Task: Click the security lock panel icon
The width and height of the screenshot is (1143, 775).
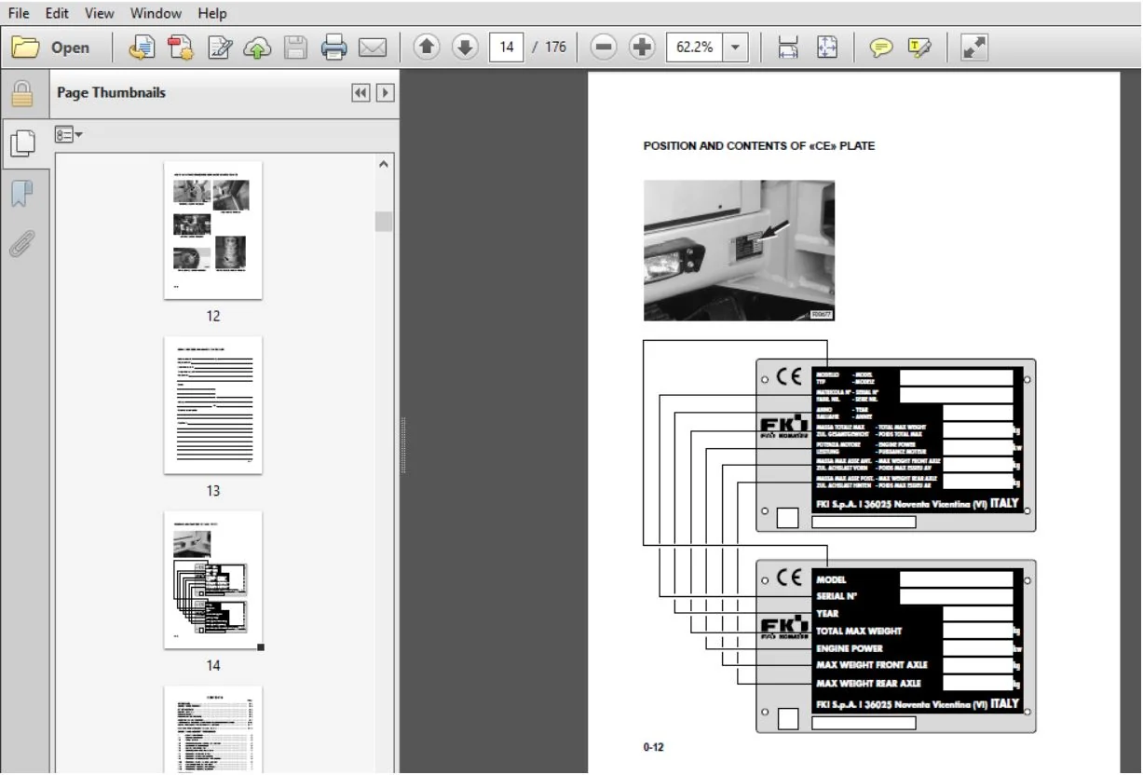Action: 21,94
